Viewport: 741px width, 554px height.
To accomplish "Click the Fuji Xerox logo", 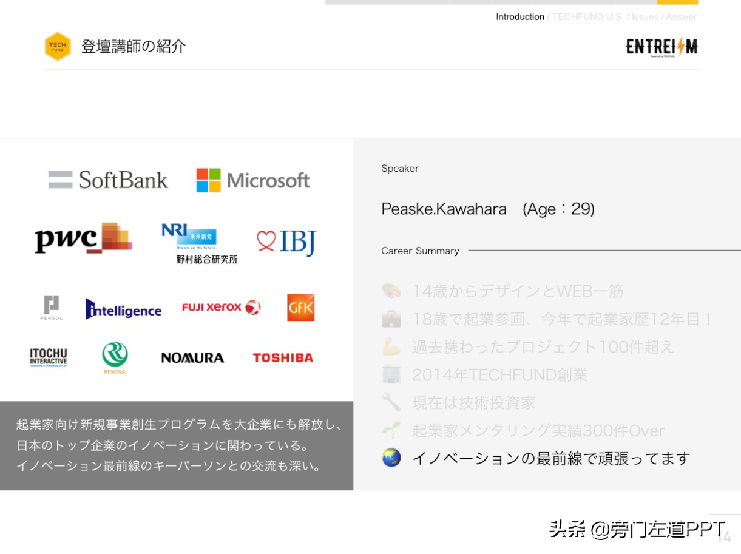I will coord(222,308).
